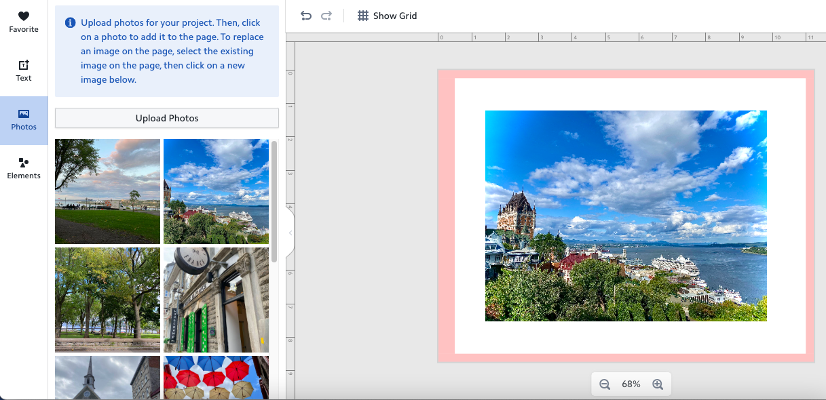
Task: Click the blue info icon in banner
Action: click(x=70, y=23)
